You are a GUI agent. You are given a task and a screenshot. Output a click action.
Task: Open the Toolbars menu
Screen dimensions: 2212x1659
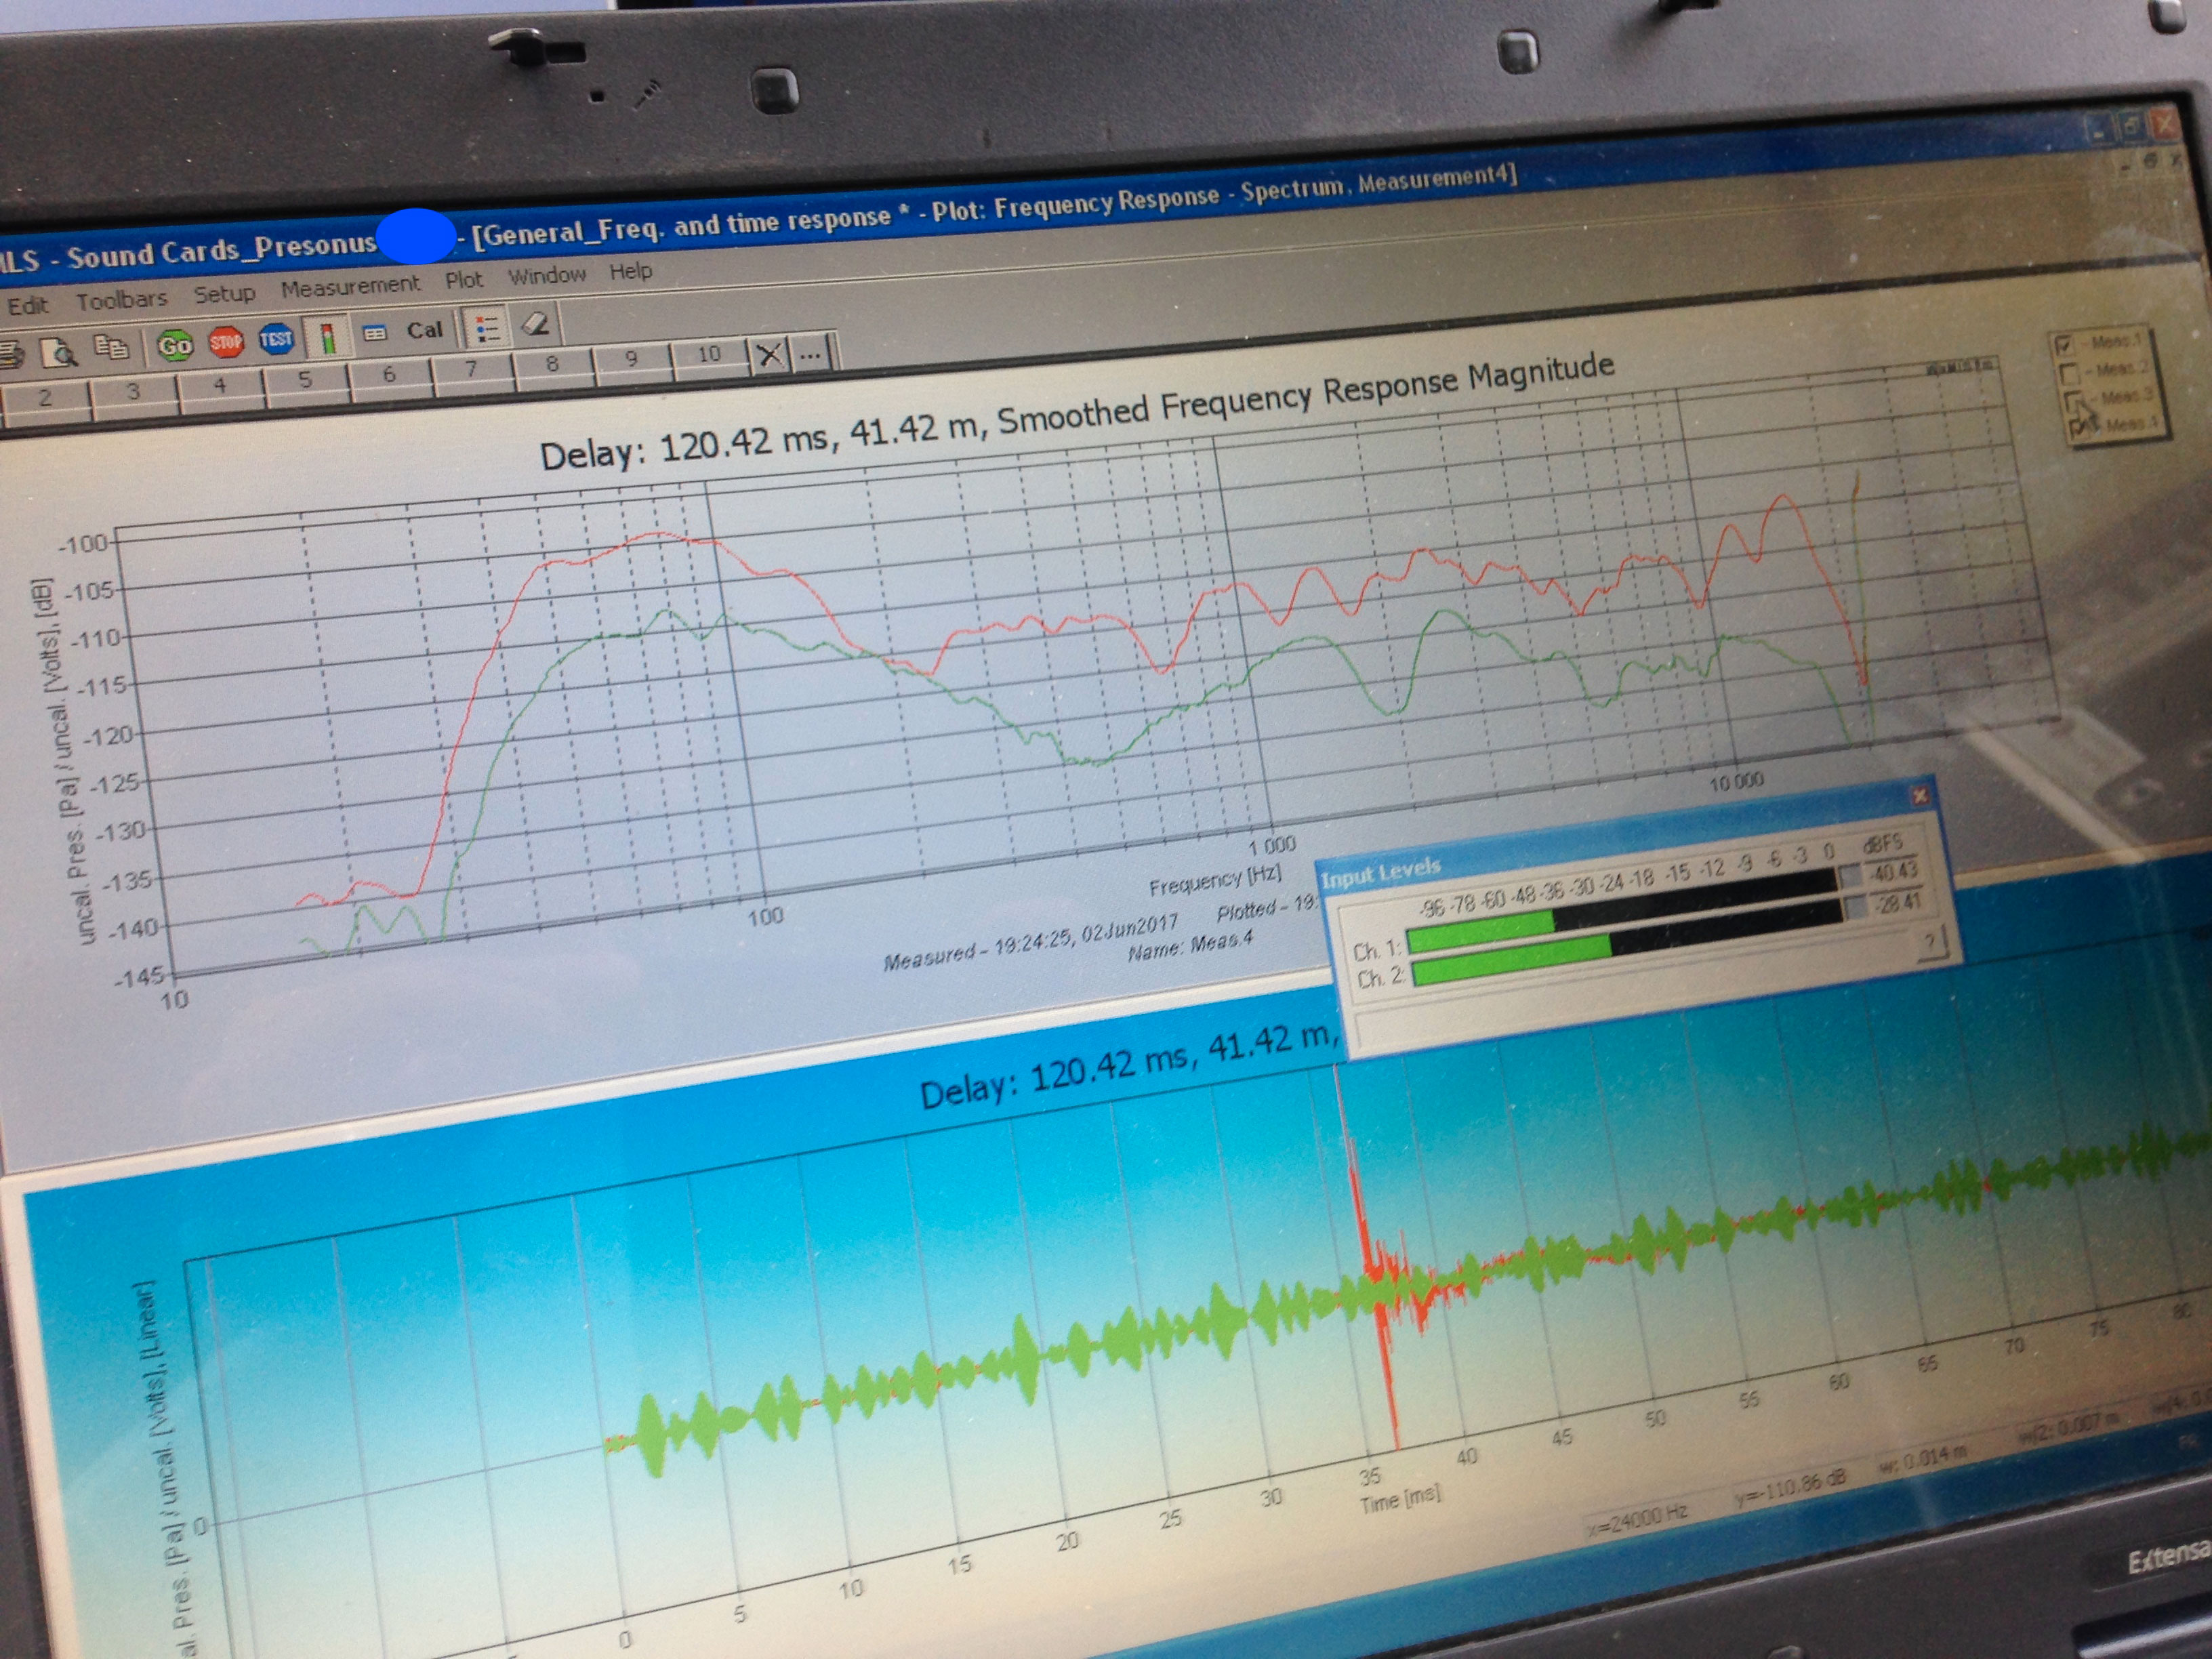point(122,299)
